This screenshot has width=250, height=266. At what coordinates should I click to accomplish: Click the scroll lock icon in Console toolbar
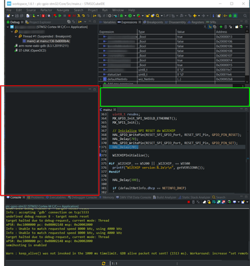(x=209, y=202)
